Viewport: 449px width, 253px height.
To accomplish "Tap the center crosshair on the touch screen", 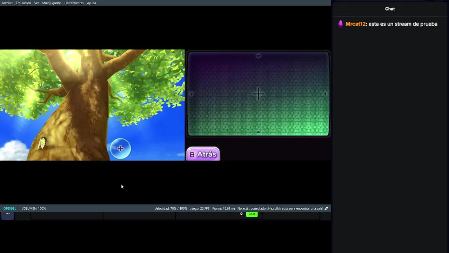I will click(x=259, y=94).
